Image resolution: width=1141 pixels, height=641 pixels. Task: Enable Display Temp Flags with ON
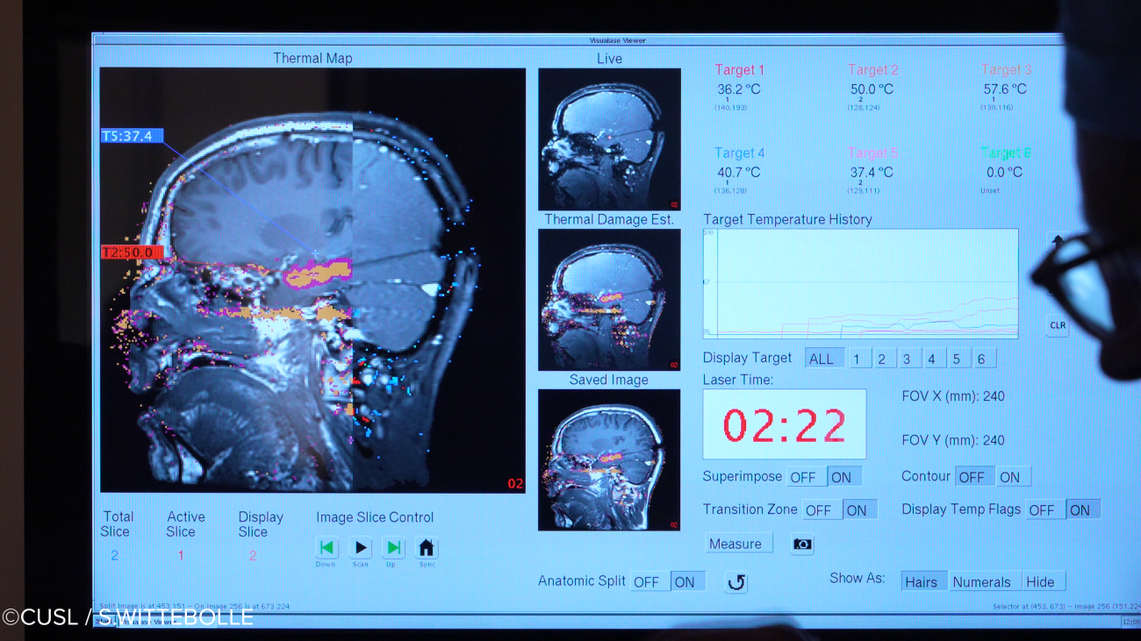1081,509
